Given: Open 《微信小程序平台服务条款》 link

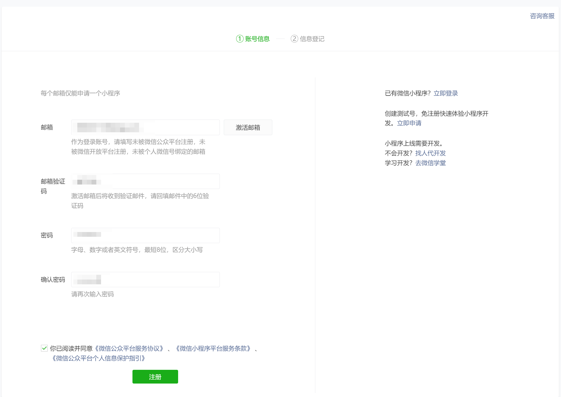Looking at the screenshot, I should [213, 348].
